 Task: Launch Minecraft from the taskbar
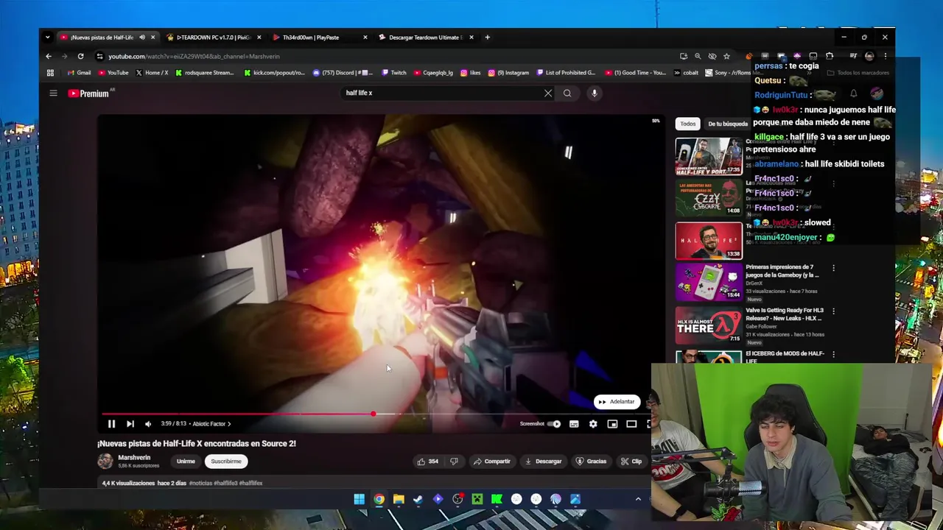[477, 499]
